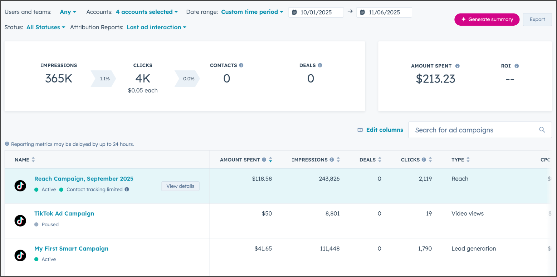Viewport: 557px width, 277px height.
Task: Click the info icon next to ROI
Action: (517, 66)
